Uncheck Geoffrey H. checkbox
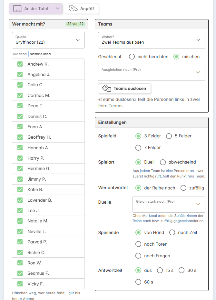This screenshot has width=216, height=300. (x=20, y=137)
